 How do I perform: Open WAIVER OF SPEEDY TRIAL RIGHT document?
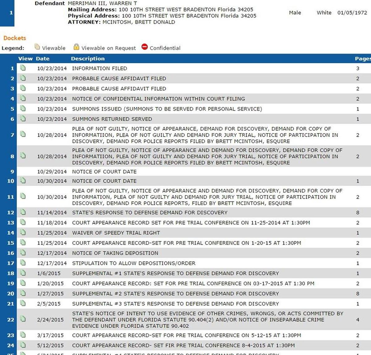pyautogui.click(x=23, y=232)
